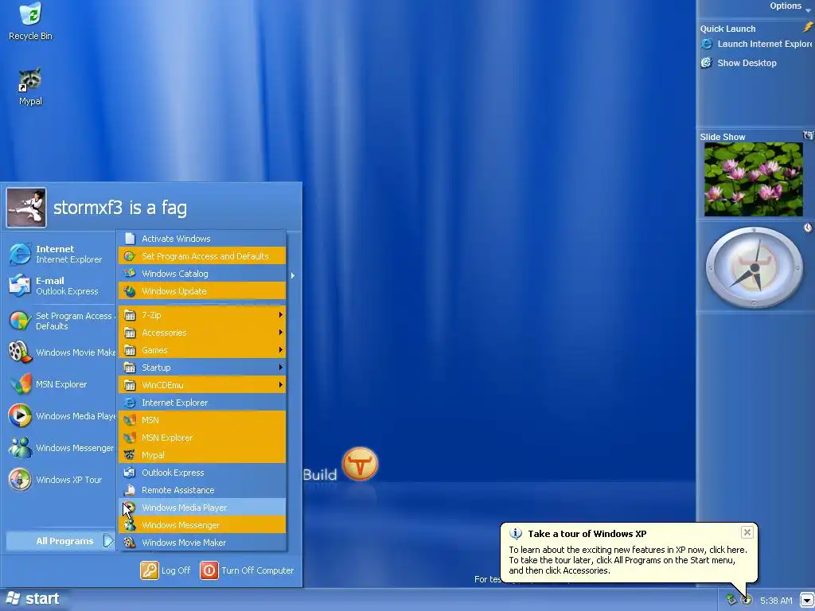Click the Quick Launch lightning bolt icon
Screen dimensions: 815x611
[x=808, y=28]
